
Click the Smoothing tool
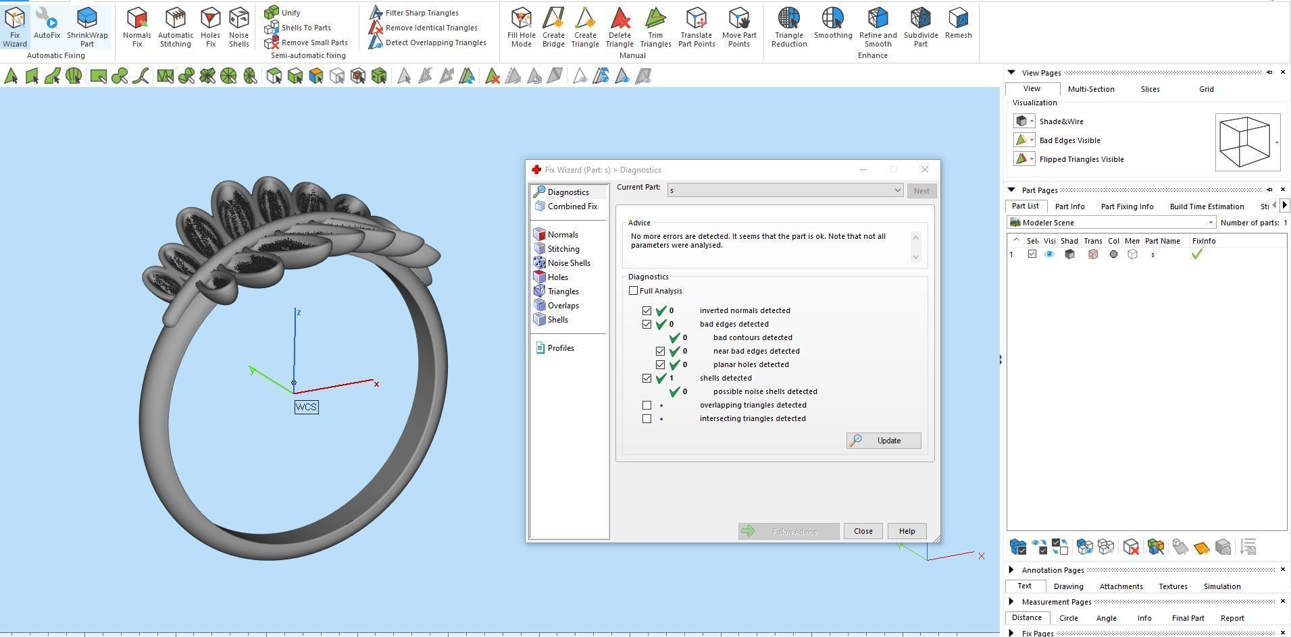point(833,24)
